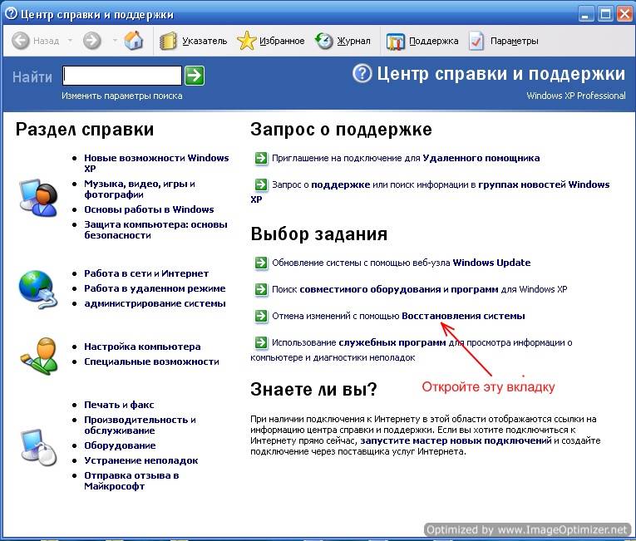The height and width of the screenshot is (541, 636).
Task: Open the Журнал history clock icon
Action: [324, 41]
